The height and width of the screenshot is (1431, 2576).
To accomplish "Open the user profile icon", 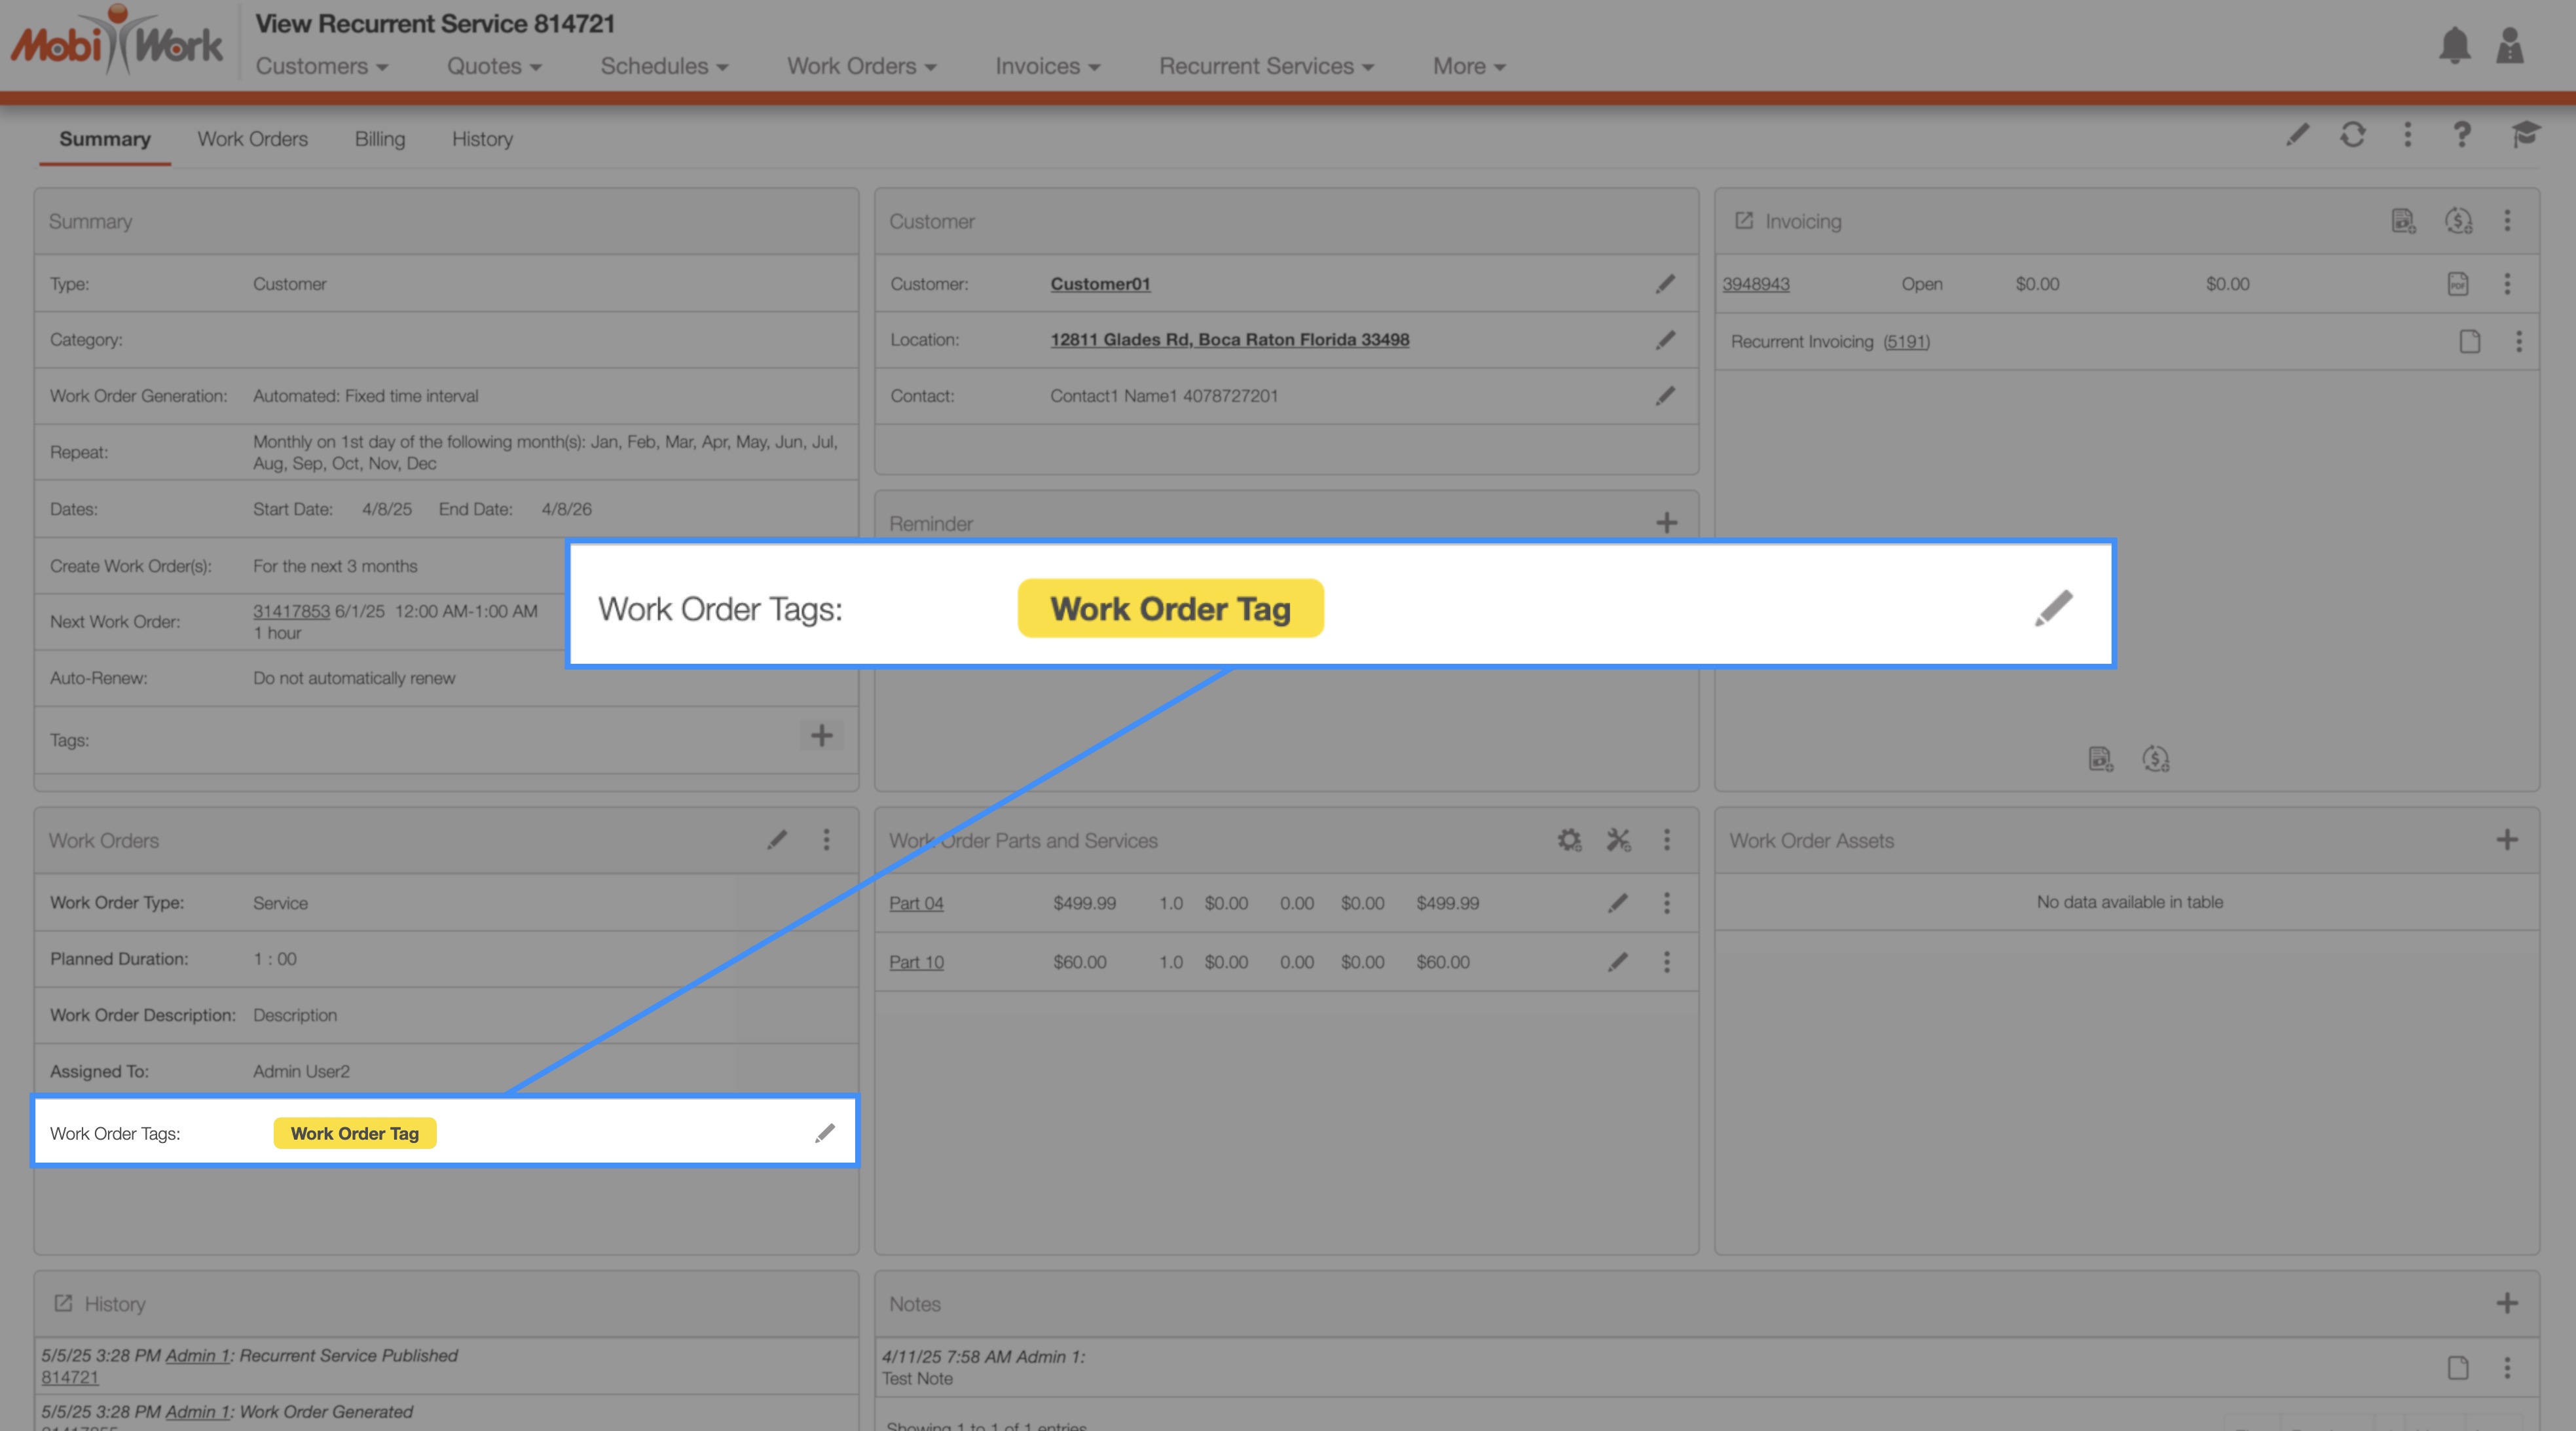I will (x=2509, y=46).
